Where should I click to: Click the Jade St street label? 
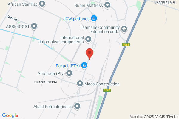[x=12, y=18]
